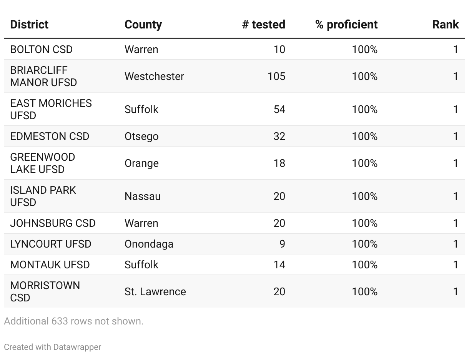469x356 pixels.
Task: Click 'Additional 633 rows not shown' note
Action: [x=73, y=321]
